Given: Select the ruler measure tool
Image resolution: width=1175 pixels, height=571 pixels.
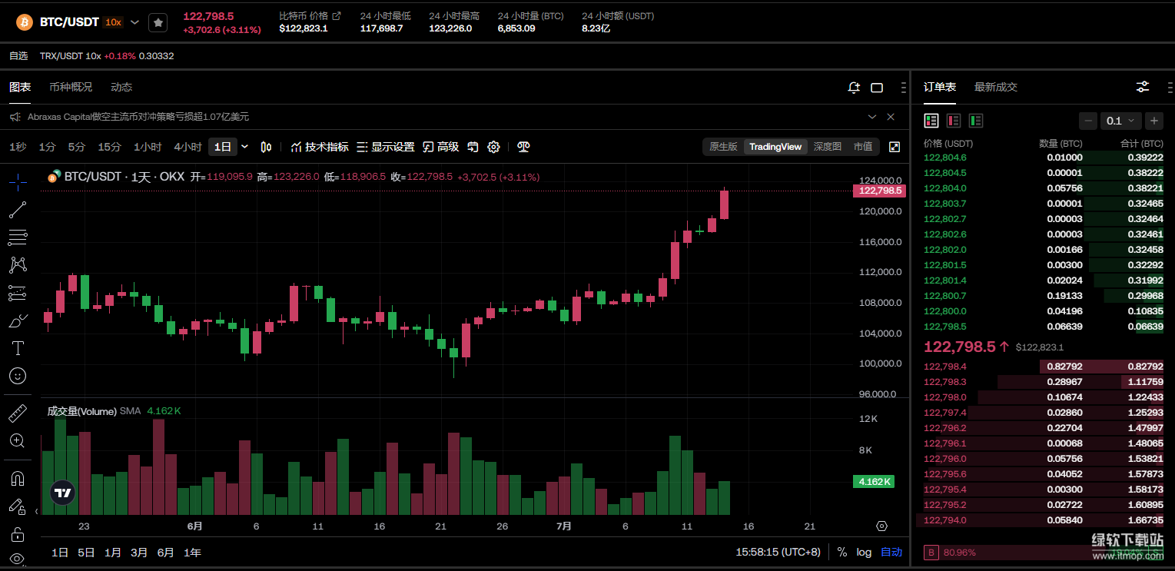Looking at the screenshot, I should click(18, 413).
